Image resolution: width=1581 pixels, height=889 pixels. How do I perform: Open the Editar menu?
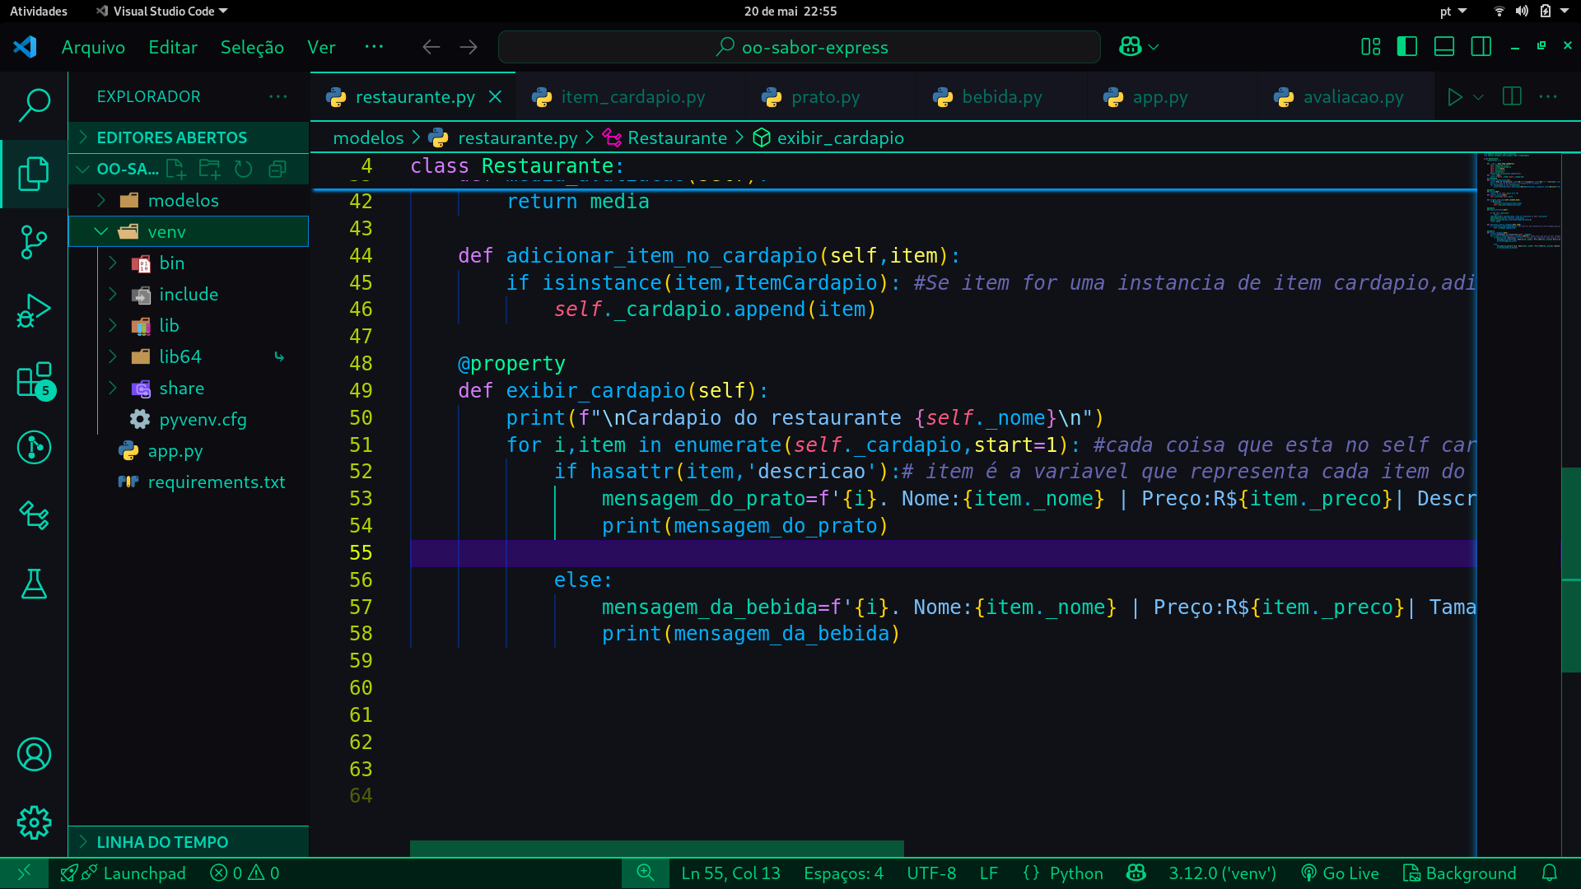173,47
